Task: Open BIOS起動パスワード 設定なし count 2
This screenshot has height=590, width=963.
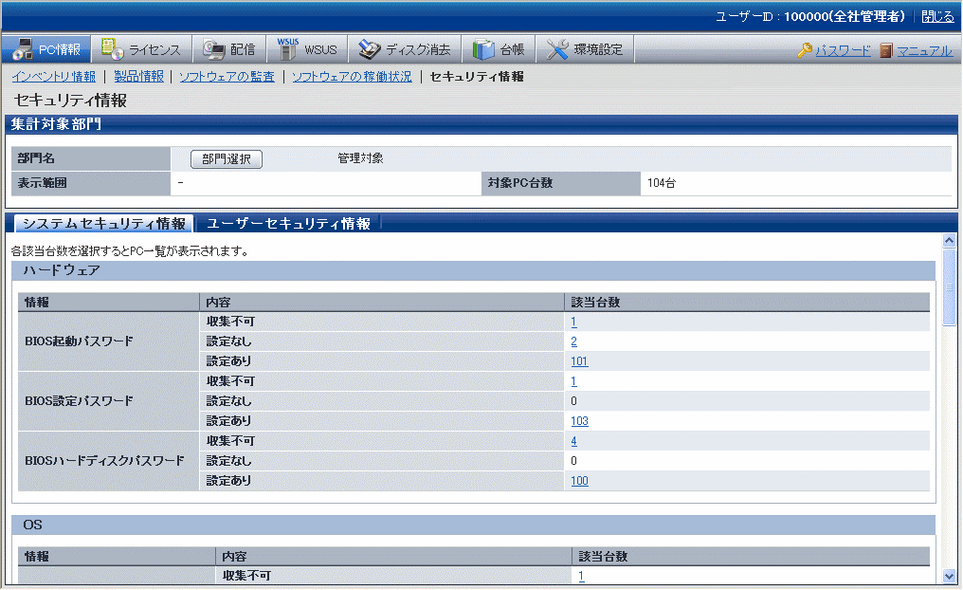Action: (x=573, y=341)
